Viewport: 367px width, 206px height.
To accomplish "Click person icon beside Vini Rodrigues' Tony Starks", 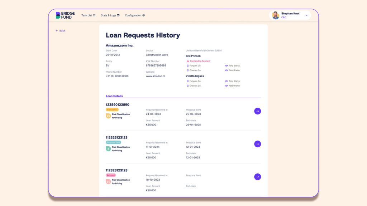I will pyautogui.click(x=226, y=81).
